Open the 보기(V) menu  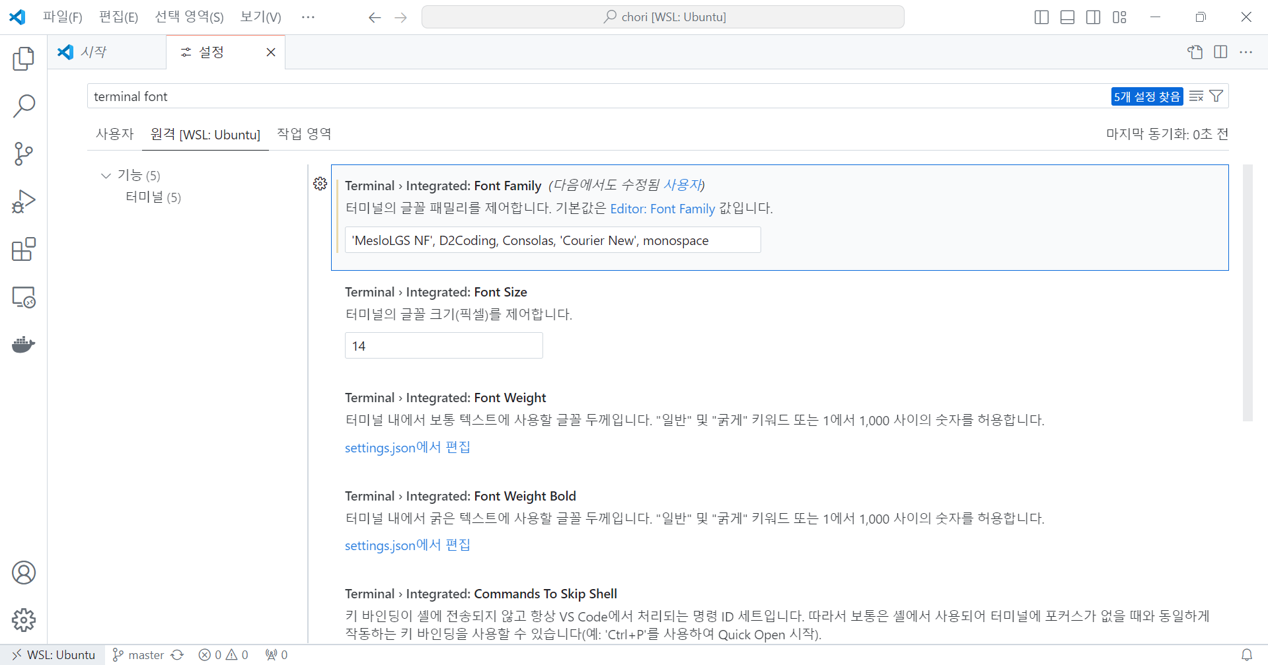260,17
